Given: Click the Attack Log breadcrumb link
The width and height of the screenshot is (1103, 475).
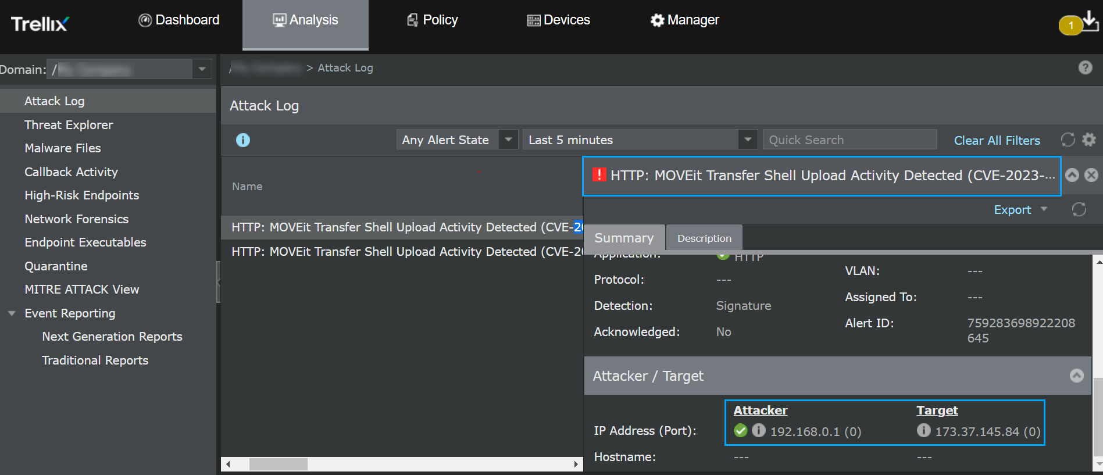Looking at the screenshot, I should [x=345, y=68].
